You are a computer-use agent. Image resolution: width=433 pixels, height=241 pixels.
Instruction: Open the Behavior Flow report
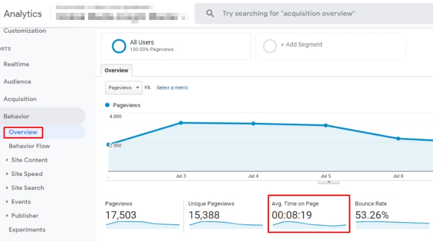[x=29, y=146]
